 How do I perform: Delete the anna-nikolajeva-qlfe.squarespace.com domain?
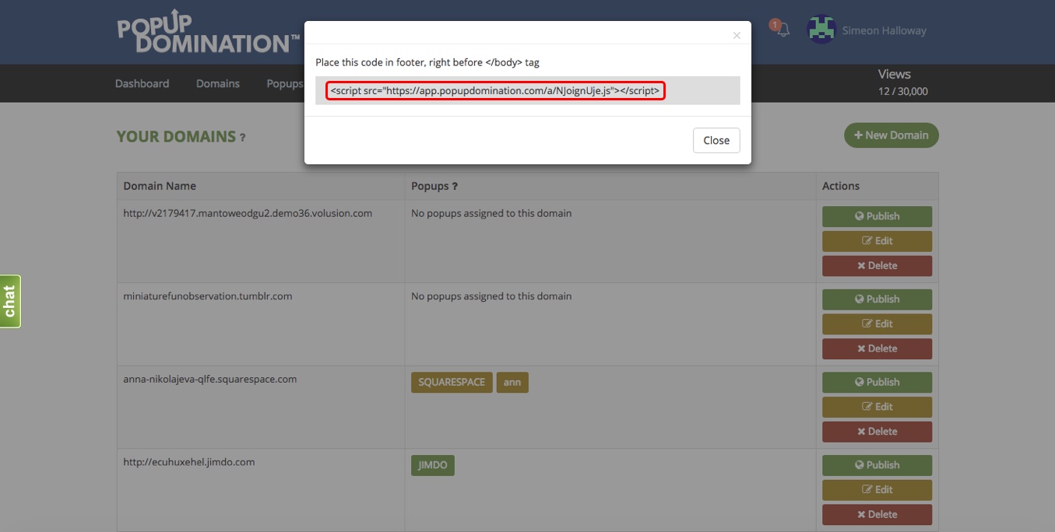point(877,432)
